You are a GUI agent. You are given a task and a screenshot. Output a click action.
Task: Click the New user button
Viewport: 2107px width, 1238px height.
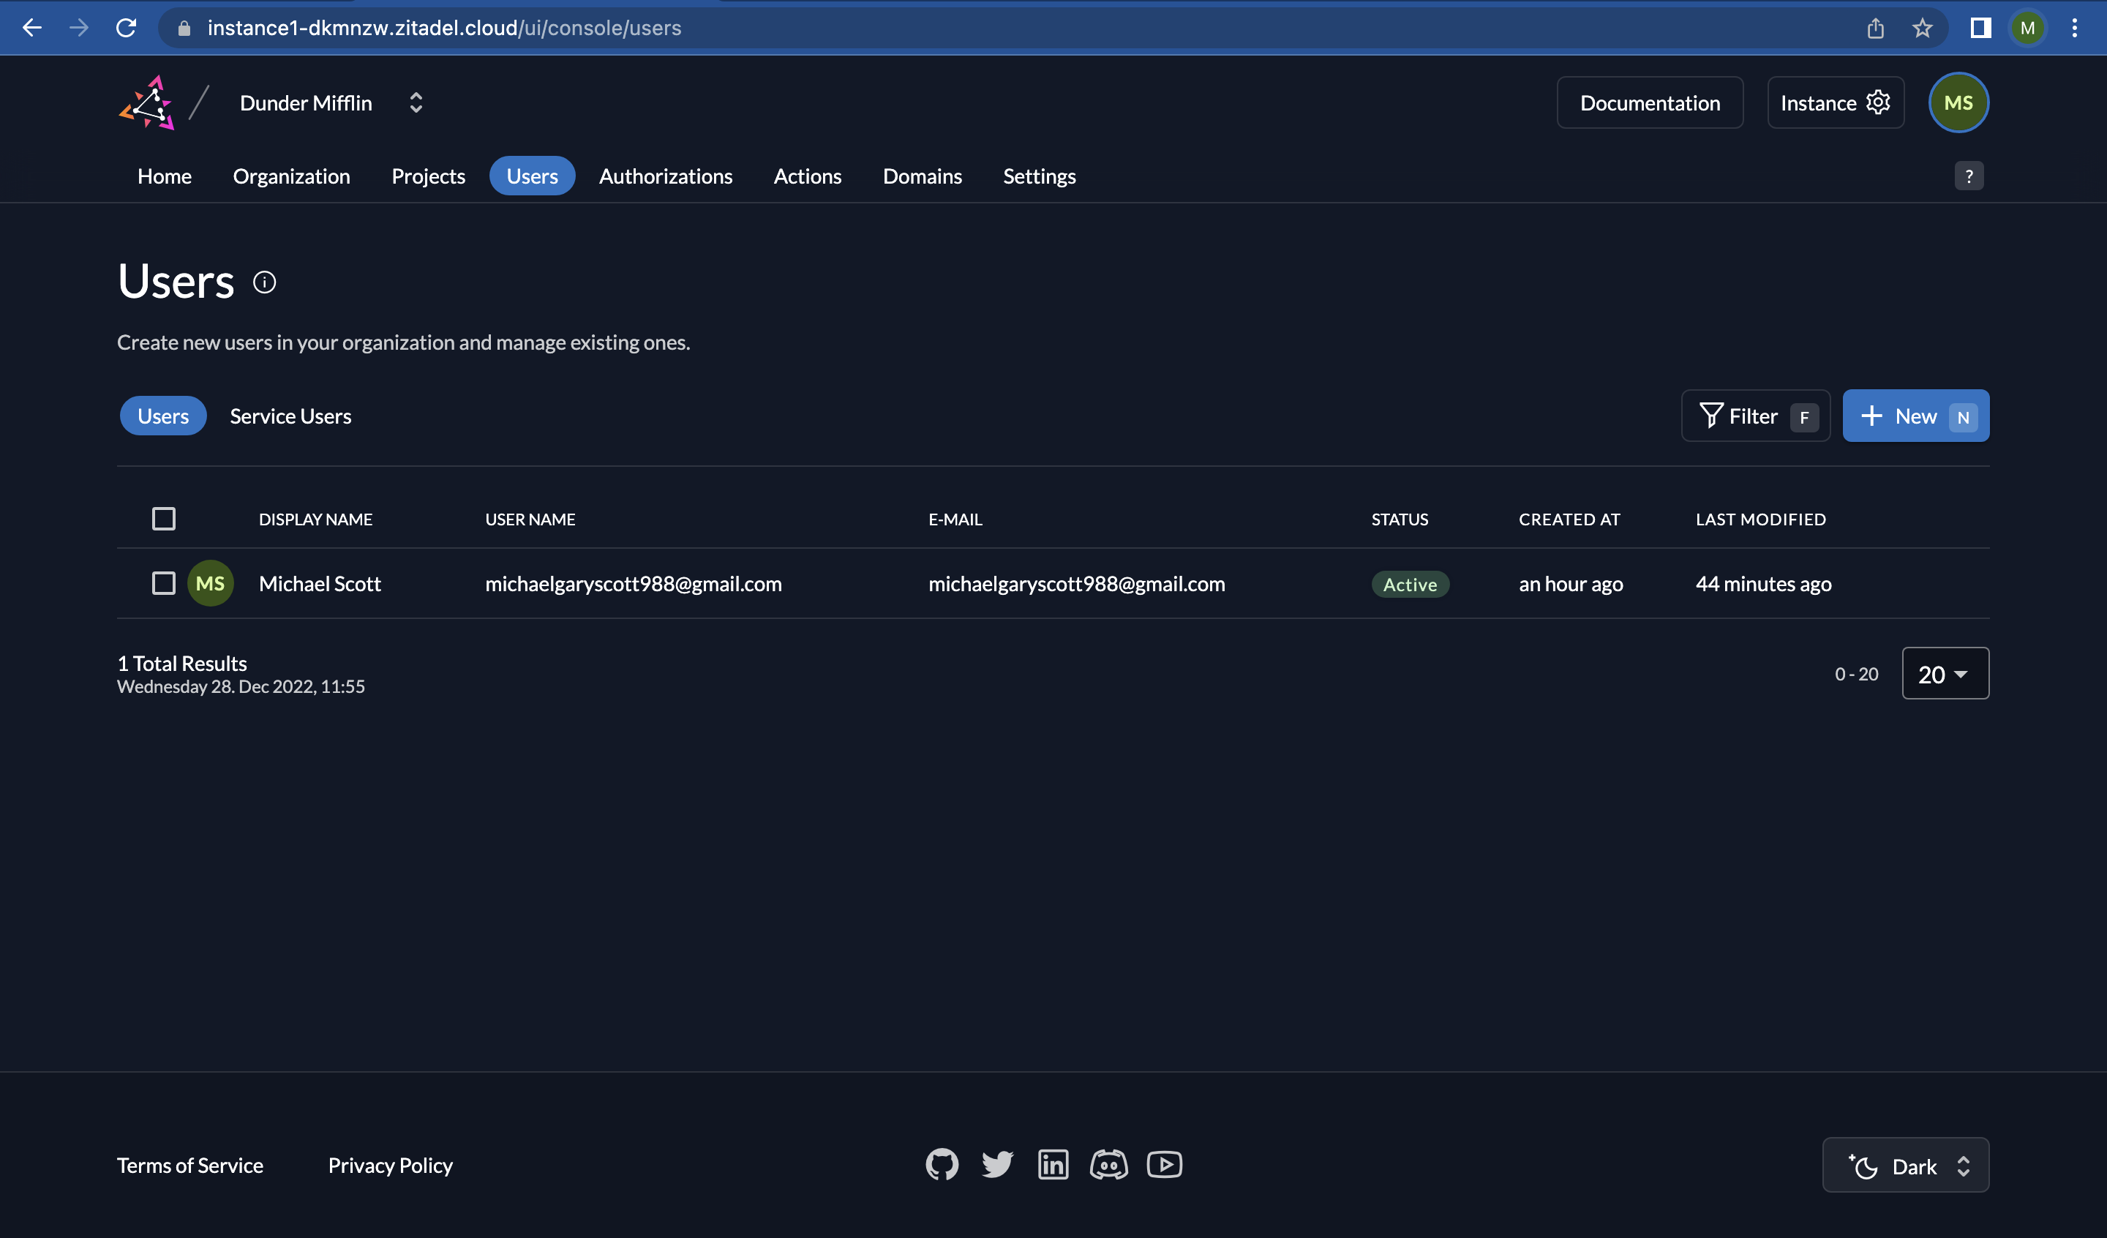pyautogui.click(x=1915, y=416)
